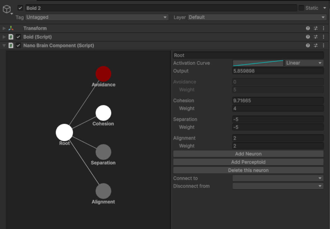Expand the Transform component foldout

click(4, 28)
